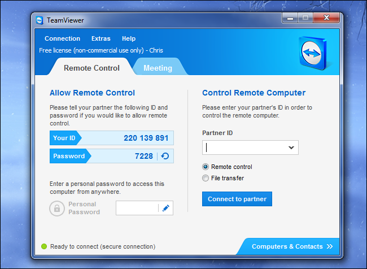Screen dimensions: 367x269
Task: Click the Free license status text
Action: (101, 50)
